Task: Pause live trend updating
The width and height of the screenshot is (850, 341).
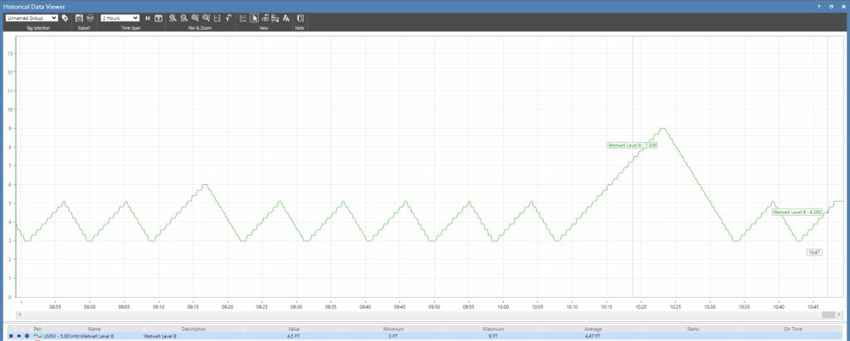Action: [x=148, y=18]
